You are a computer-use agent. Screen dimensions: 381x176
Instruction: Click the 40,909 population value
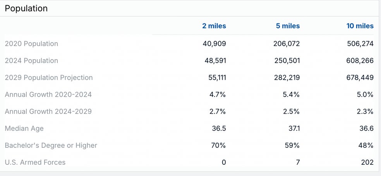click(x=214, y=44)
